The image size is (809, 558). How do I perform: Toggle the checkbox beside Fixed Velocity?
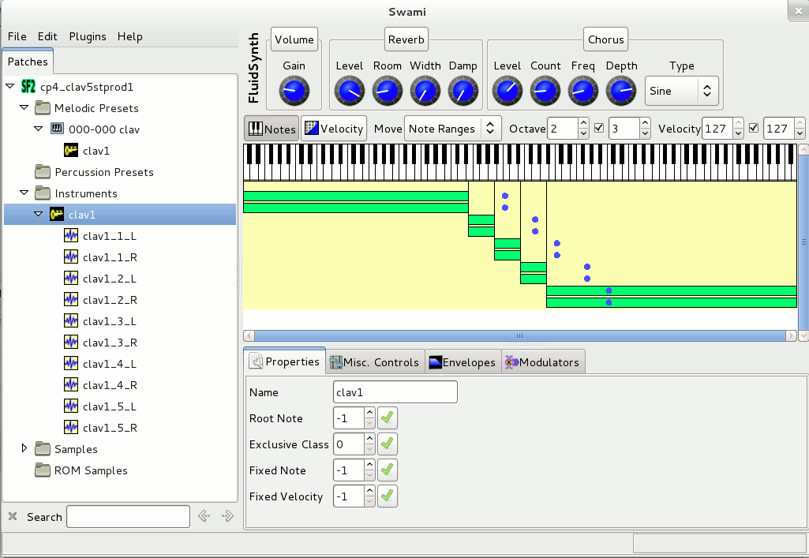point(387,496)
